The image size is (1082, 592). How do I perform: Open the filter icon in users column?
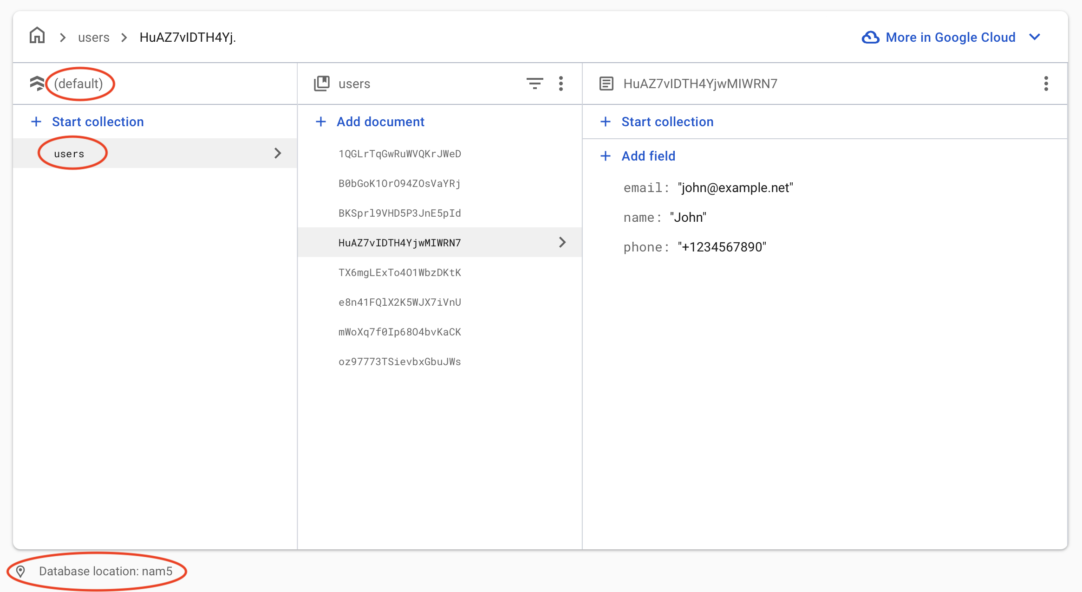click(535, 84)
